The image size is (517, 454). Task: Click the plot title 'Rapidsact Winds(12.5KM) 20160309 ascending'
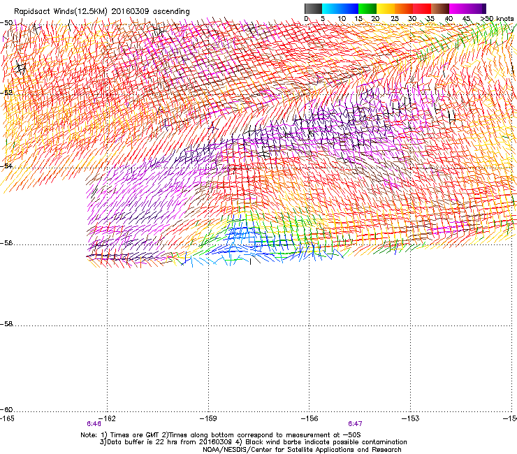(x=102, y=12)
